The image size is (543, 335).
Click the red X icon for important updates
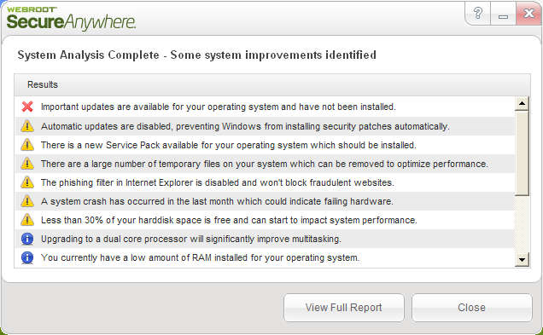click(x=27, y=107)
